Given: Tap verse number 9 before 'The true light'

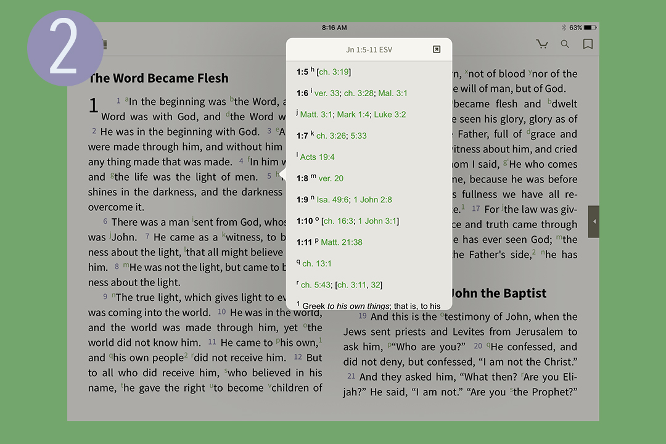Looking at the screenshot, I should pyautogui.click(x=105, y=297).
